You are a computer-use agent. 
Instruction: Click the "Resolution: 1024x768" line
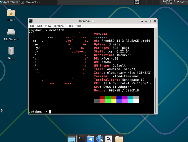(112, 55)
